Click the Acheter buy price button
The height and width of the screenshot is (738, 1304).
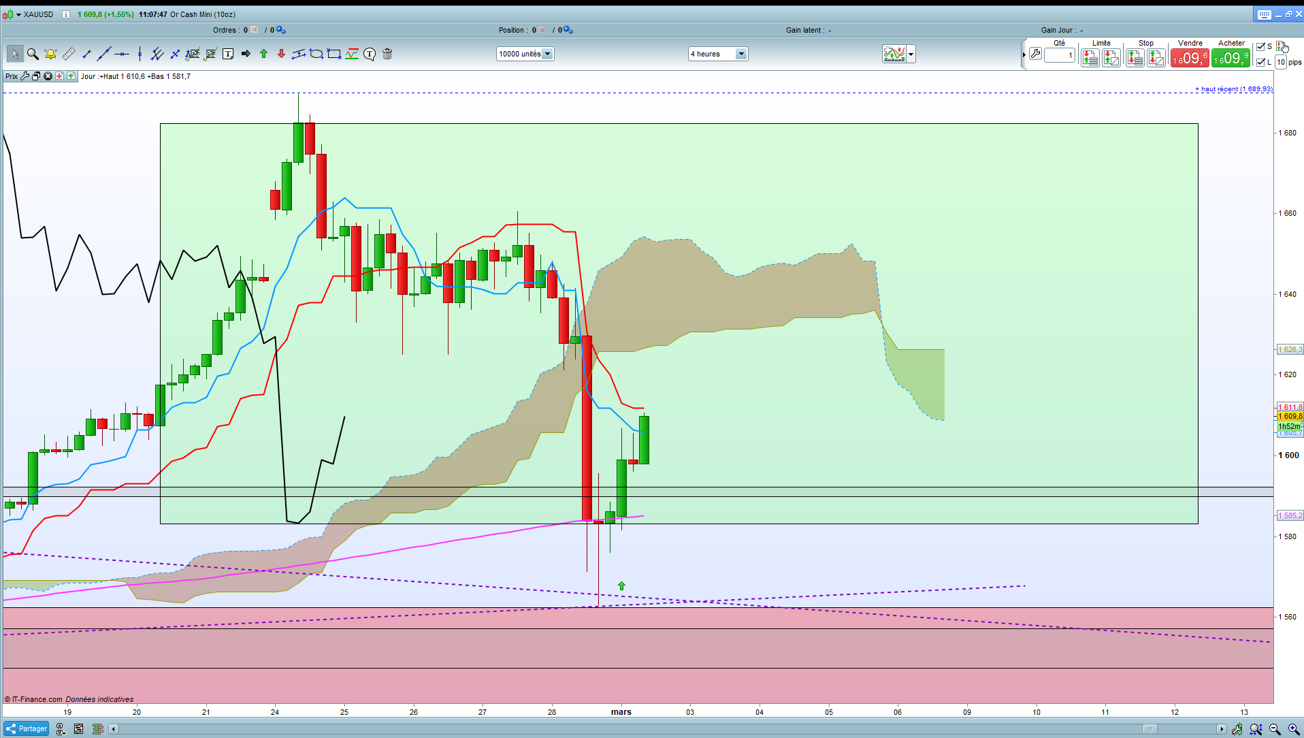coord(1230,59)
